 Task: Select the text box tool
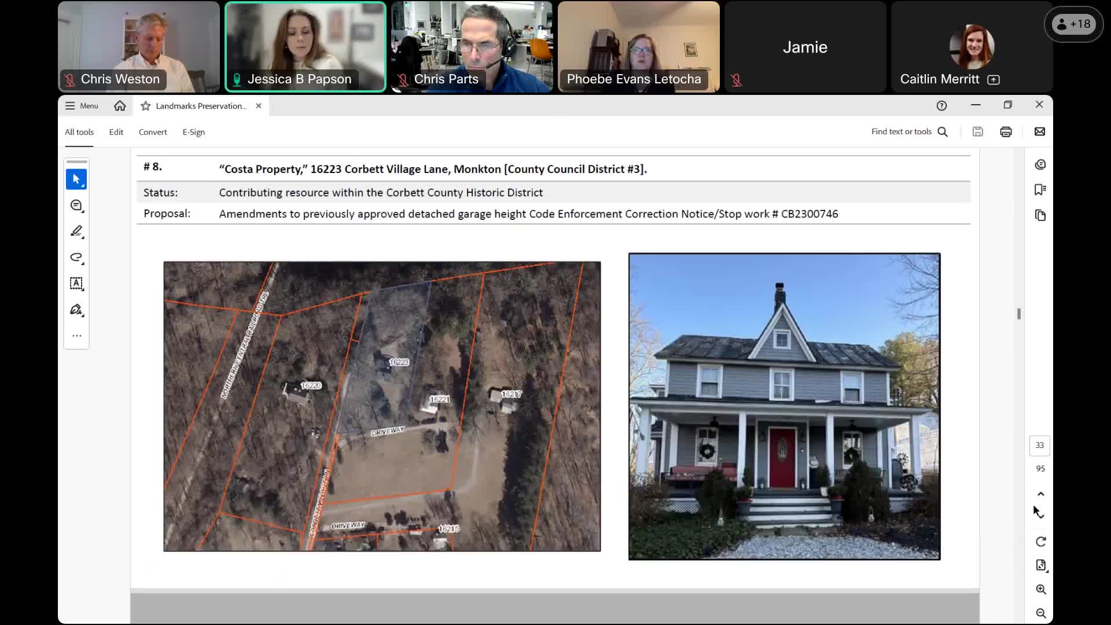tap(76, 284)
